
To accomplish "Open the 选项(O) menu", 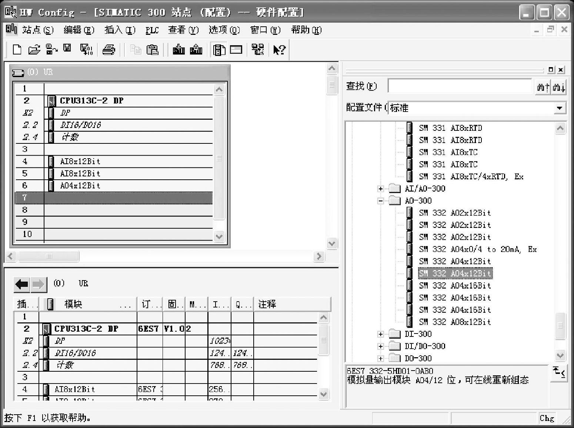I will click(224, 30).
